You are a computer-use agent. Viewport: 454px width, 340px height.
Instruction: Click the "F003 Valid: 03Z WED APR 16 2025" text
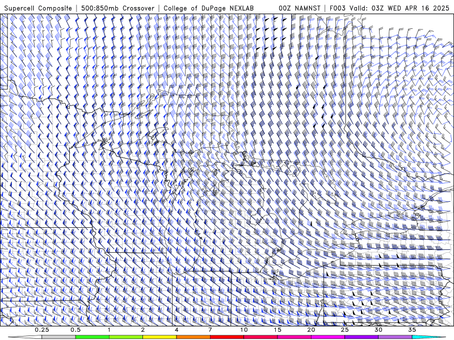pyautogui.click(x=389, y=8)
